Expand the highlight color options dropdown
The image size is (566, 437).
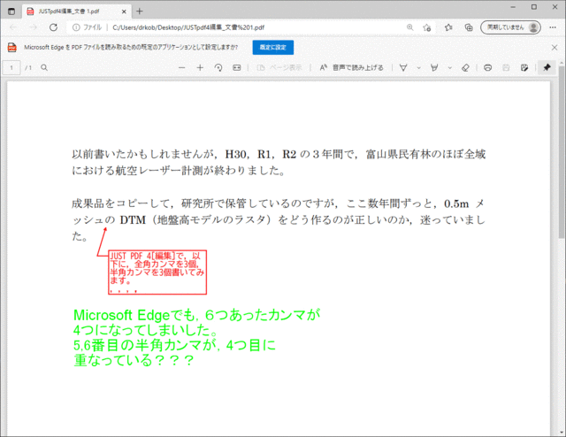pos(450,67)
